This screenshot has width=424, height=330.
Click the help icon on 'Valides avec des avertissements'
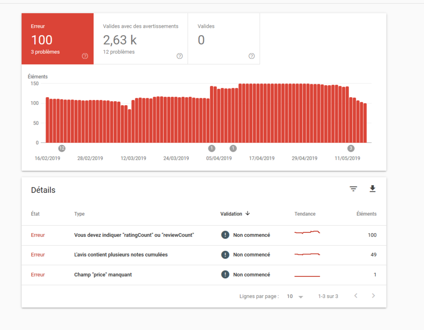tap(180, 56)
